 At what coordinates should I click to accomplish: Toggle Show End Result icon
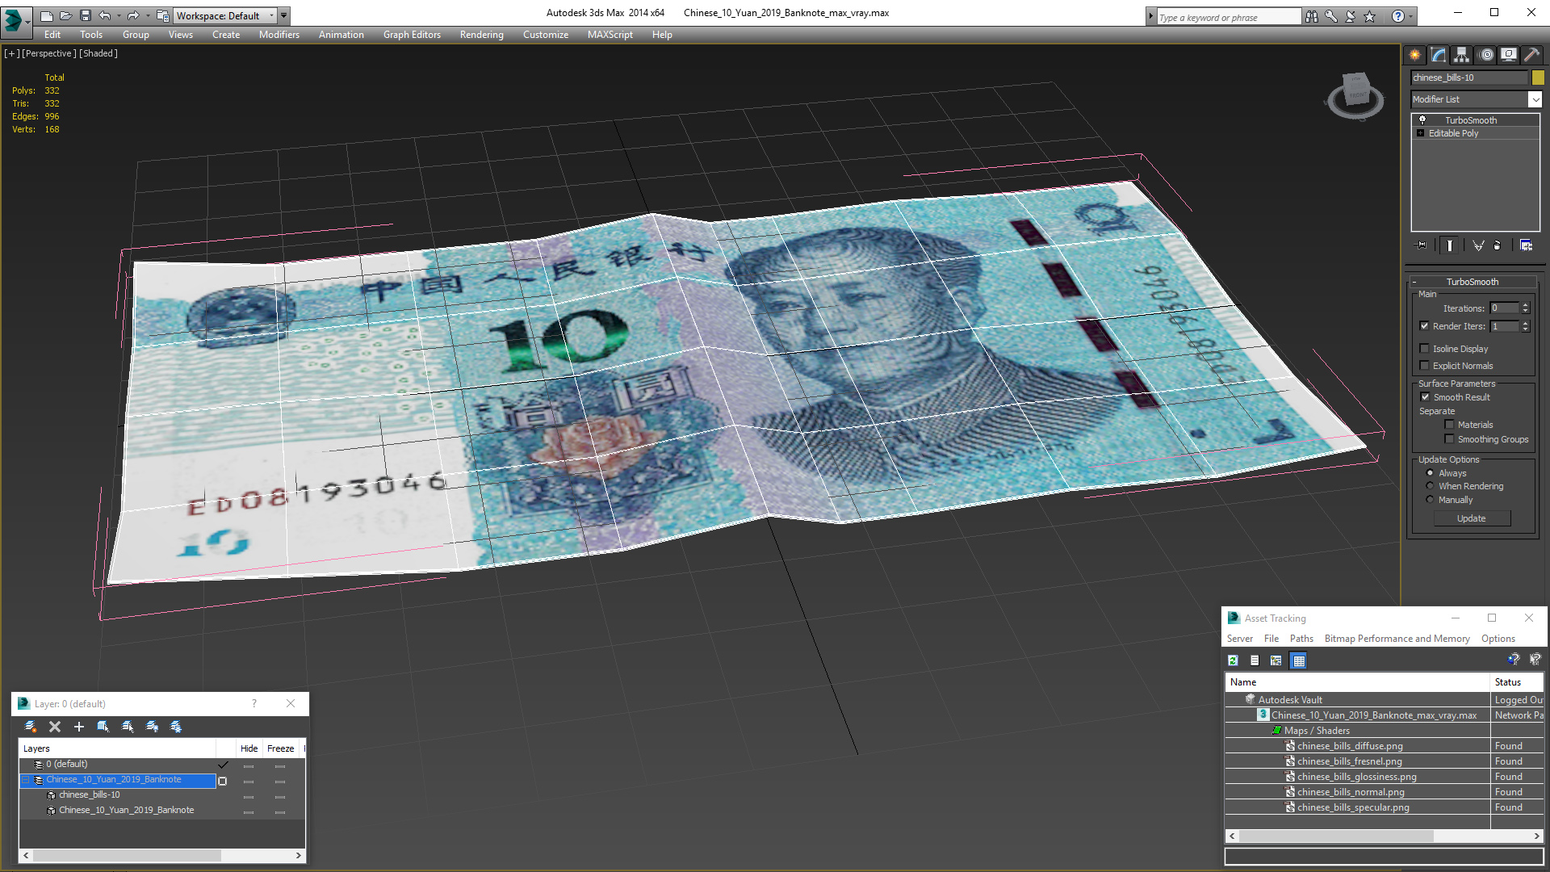tap(1450, 245)
